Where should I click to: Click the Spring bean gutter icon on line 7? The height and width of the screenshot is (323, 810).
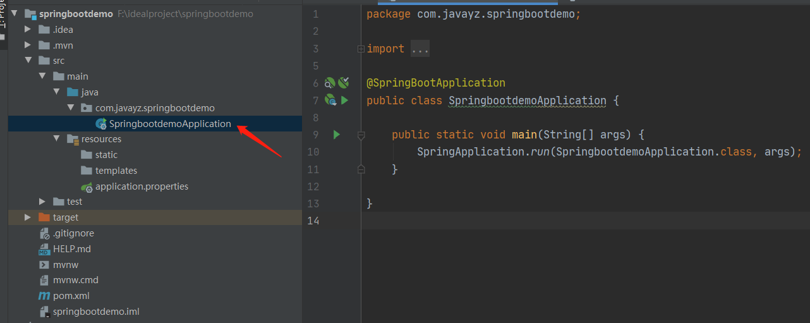coord(330,100)
